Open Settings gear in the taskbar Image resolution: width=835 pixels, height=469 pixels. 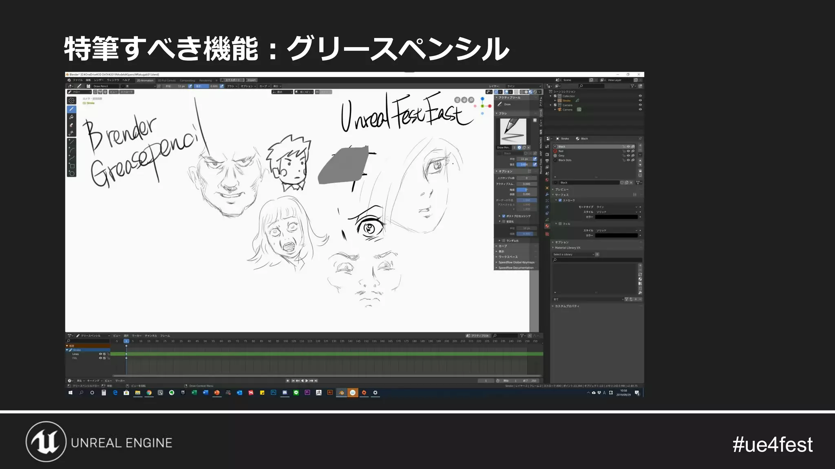(375, 393)
